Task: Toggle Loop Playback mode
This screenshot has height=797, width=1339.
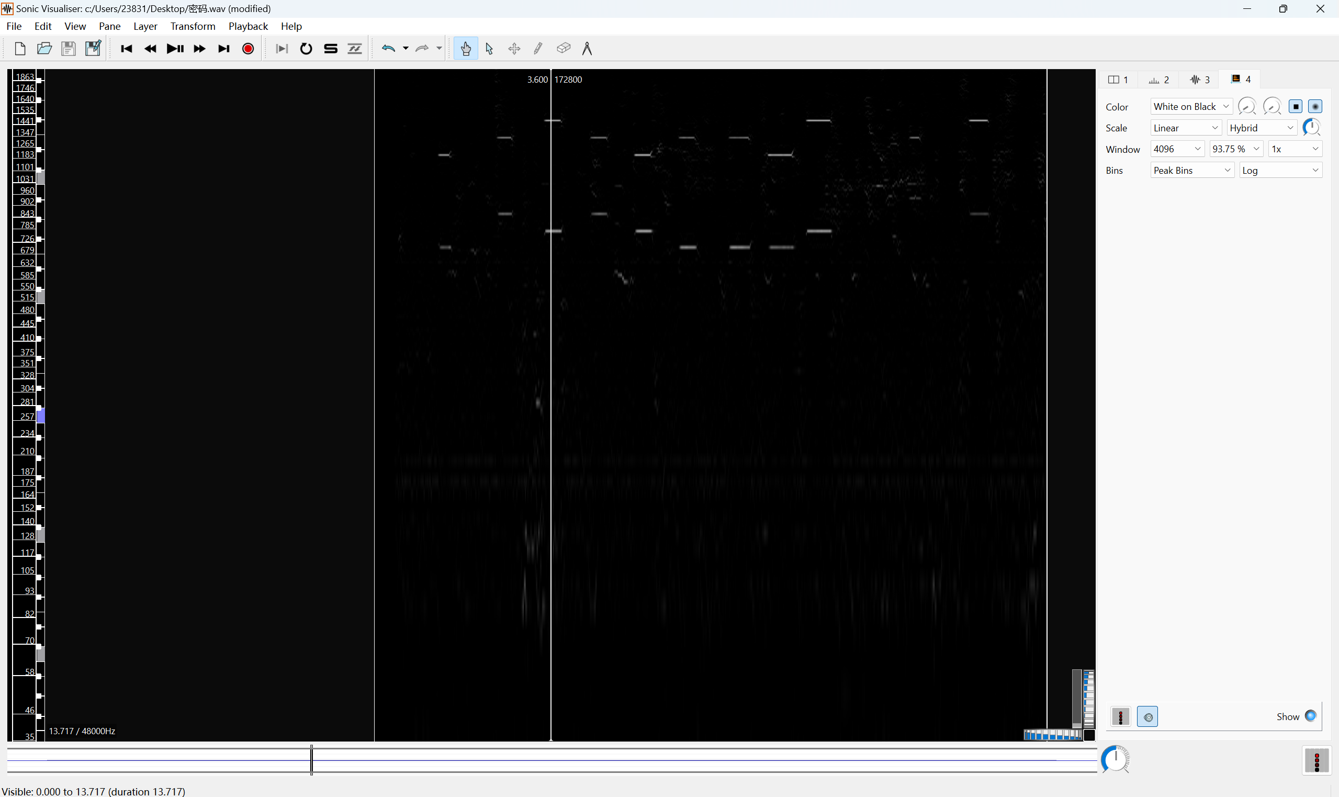Action: [x=306, y=49]
